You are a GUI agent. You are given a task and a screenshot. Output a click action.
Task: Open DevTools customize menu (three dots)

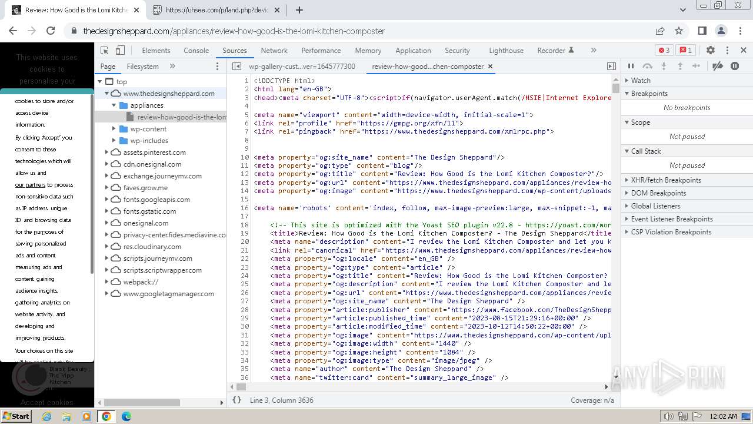pos(727,51)
